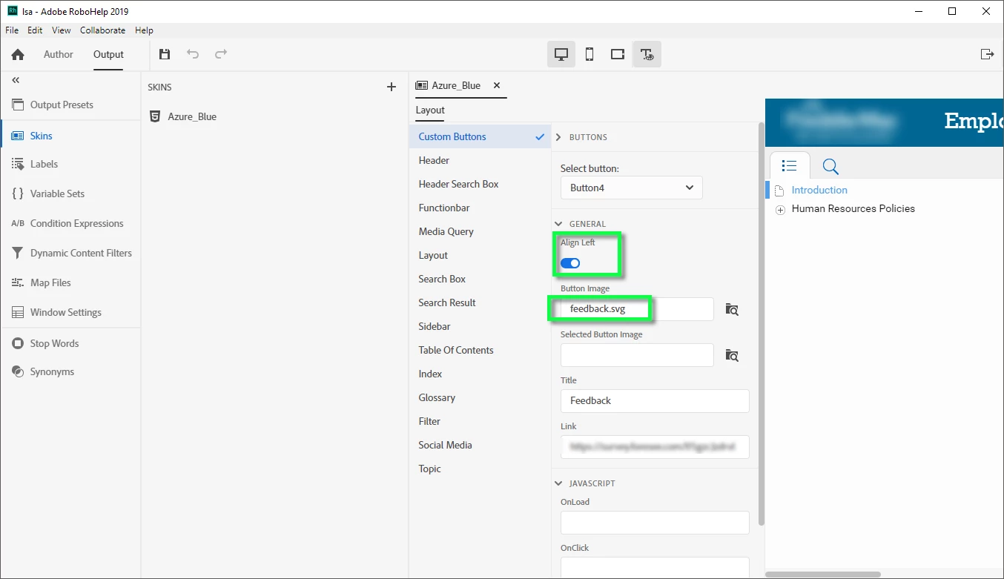Go to the Home icon
The height and width of the screenshot is (579, 1004).
pyautogui.click(x=19, y=55)
